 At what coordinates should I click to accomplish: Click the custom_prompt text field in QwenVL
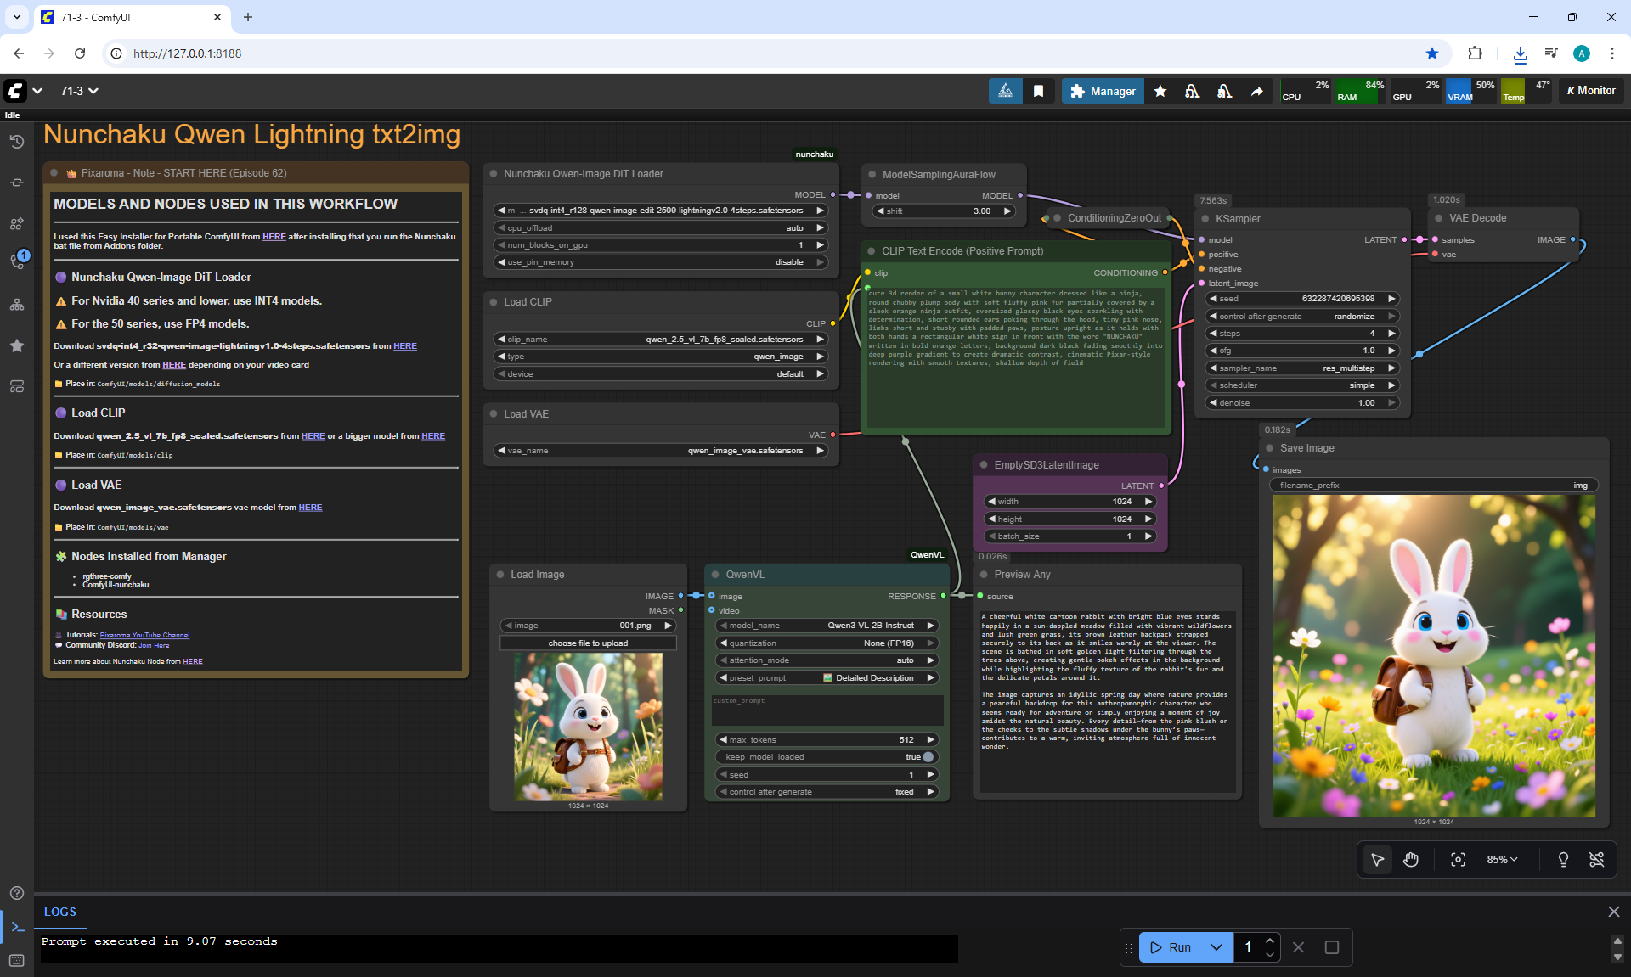[x=827, y=711]
